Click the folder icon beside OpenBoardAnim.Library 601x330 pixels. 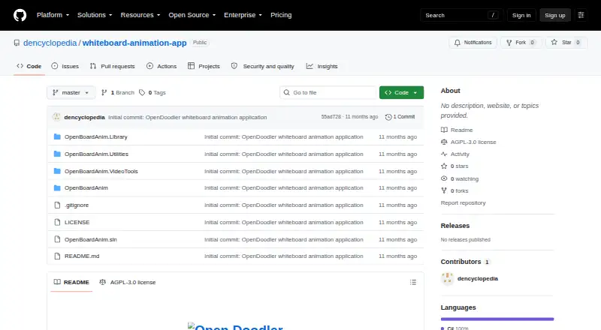coord(57,136)
